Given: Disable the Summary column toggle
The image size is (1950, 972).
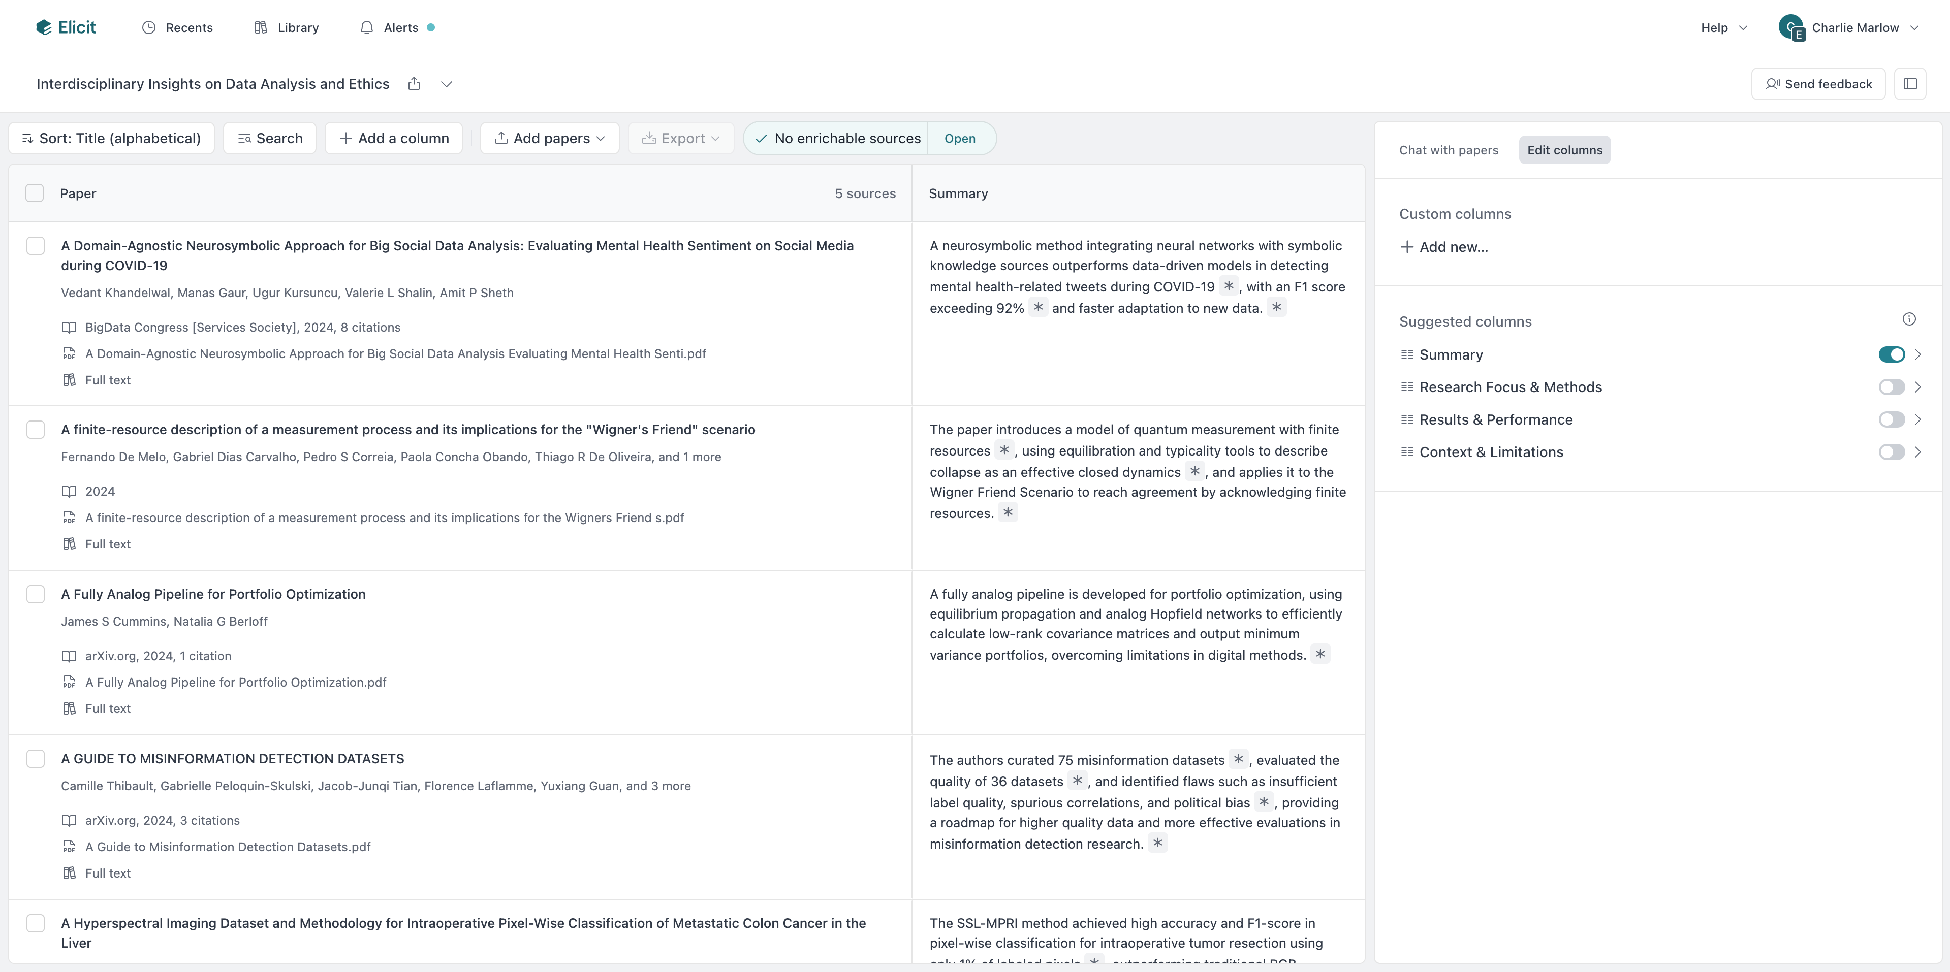Looking at the screenshot, I should tap(1891, 355).
